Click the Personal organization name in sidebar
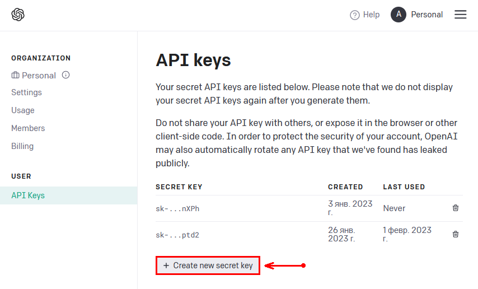478x289 pixels. pyautogui.click(x=39, y=75)
